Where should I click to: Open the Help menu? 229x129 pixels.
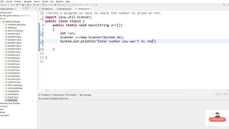(68, 1)
